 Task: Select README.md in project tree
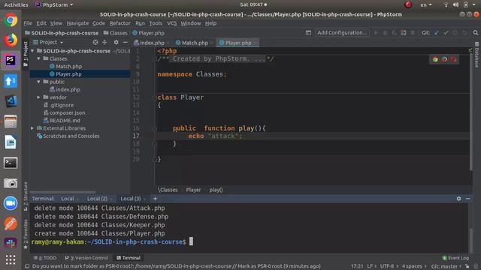(65, 121)
